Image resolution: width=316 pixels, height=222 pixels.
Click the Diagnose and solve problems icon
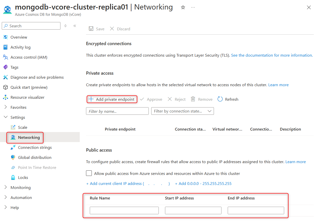click(6, 77)
